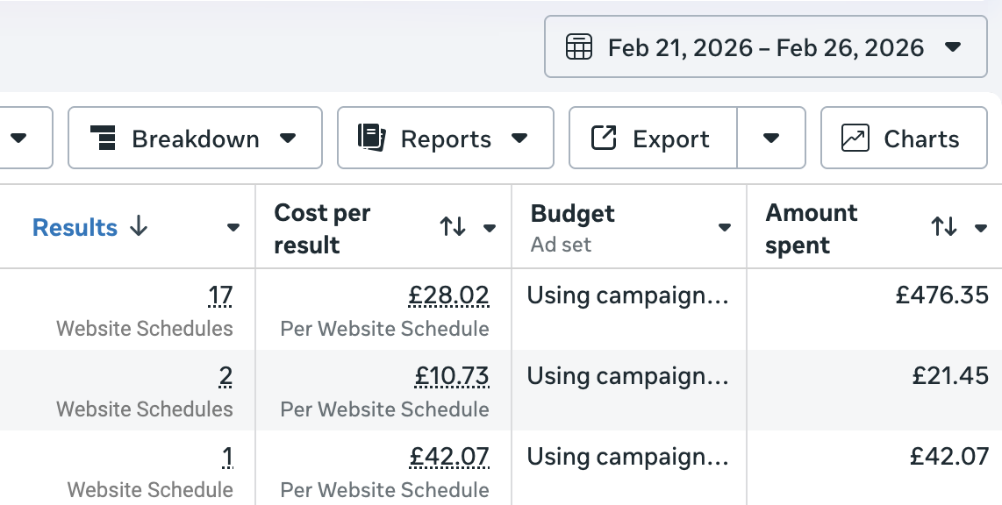This screenshot has width=1002, height=505.
Task: Click the Charts button
Action: coord(904,138)
